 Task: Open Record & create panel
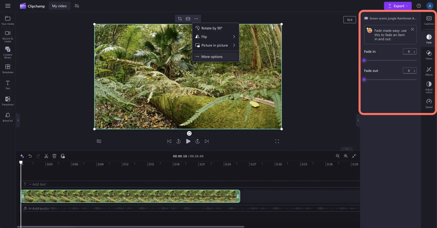8,36
